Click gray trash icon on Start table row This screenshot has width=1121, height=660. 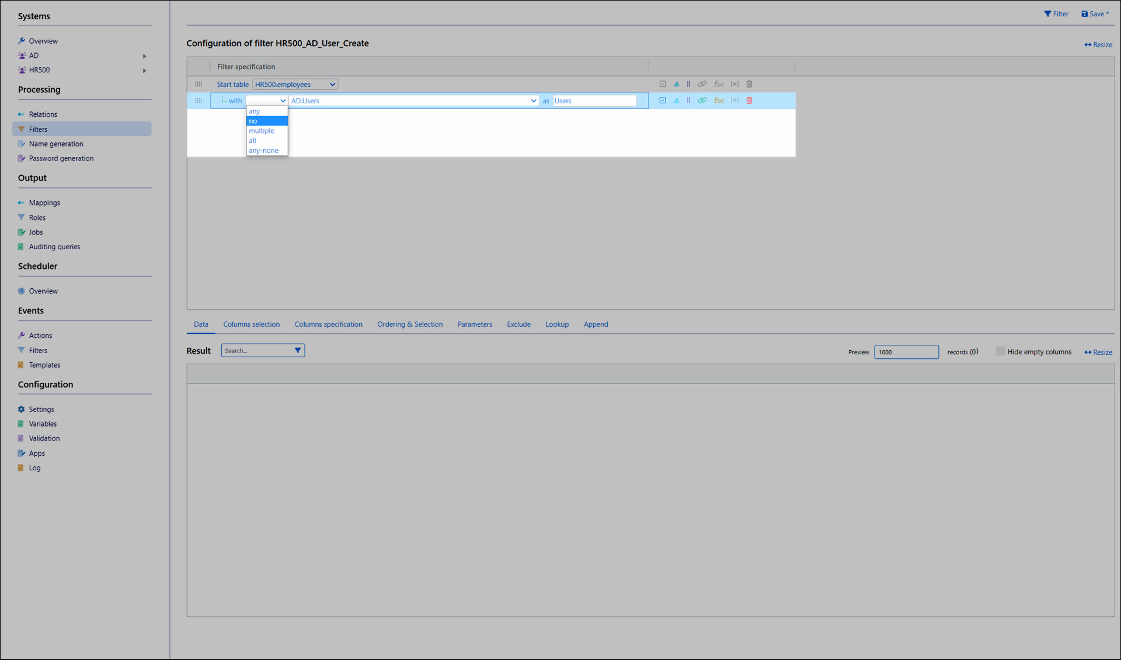coord(749,84)
